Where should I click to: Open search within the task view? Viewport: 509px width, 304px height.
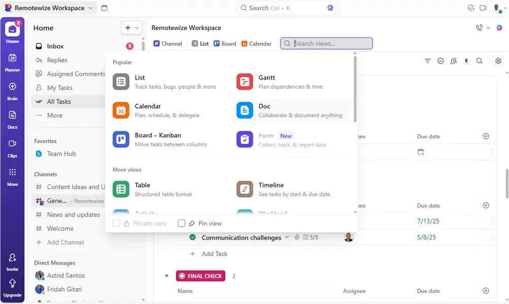click(x=479, y=60)
